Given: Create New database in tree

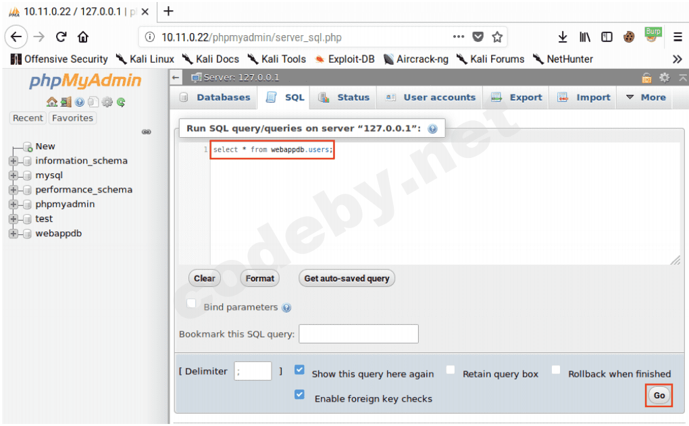Looking at the screenshot, I should 45,146.
